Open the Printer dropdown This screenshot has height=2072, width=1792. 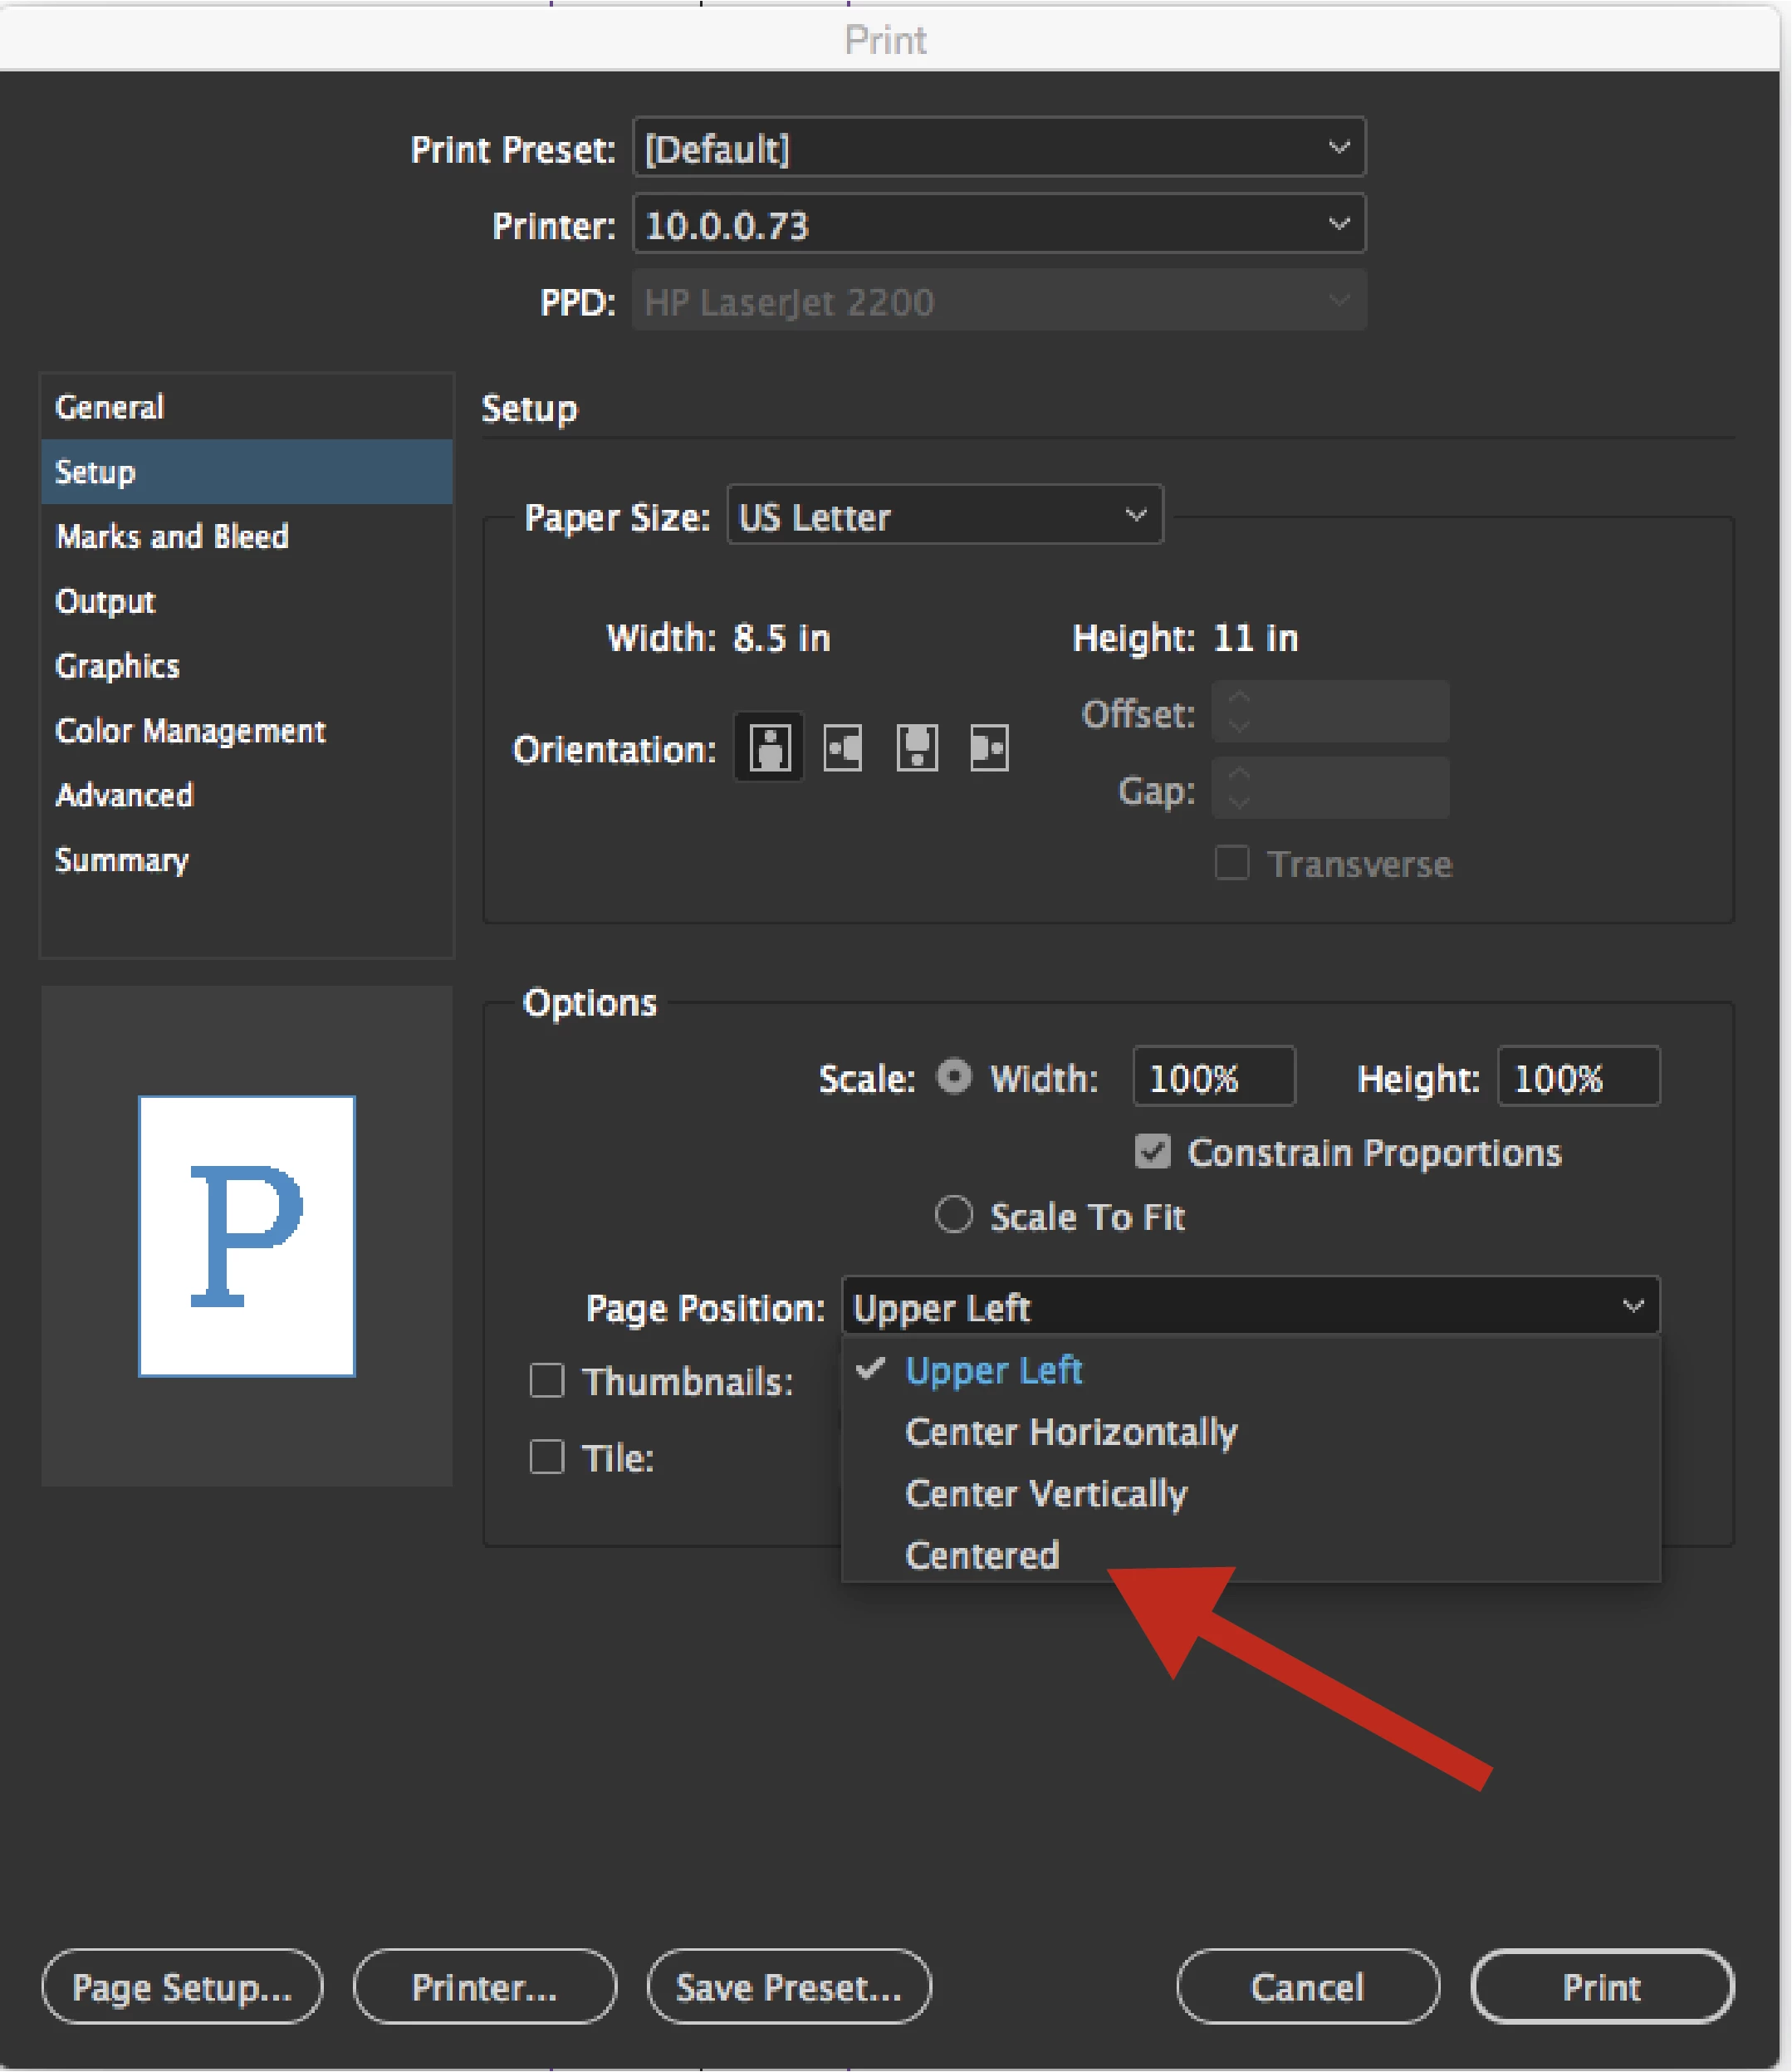coord(998,225)
